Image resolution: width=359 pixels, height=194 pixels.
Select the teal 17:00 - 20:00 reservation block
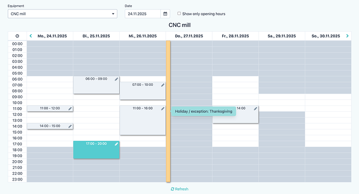click(96, 150)
